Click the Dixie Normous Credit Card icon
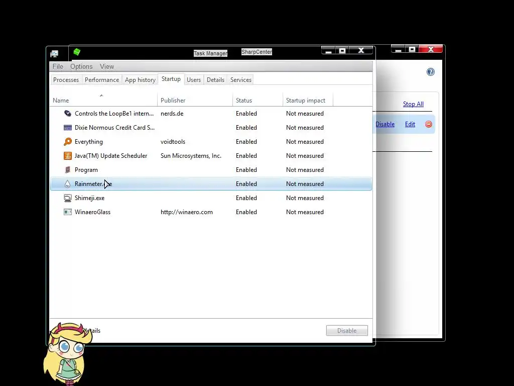 [x=68, y=128]
